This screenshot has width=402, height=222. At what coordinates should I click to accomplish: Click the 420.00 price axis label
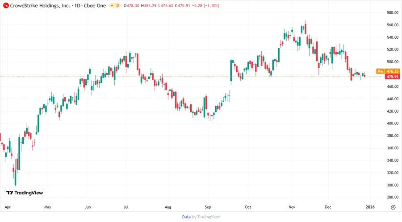click(x=393, y=111)
